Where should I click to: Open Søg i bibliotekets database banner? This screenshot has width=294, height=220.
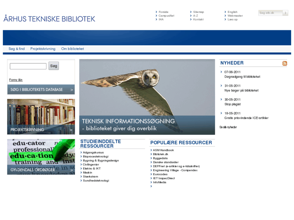point(41,90)
